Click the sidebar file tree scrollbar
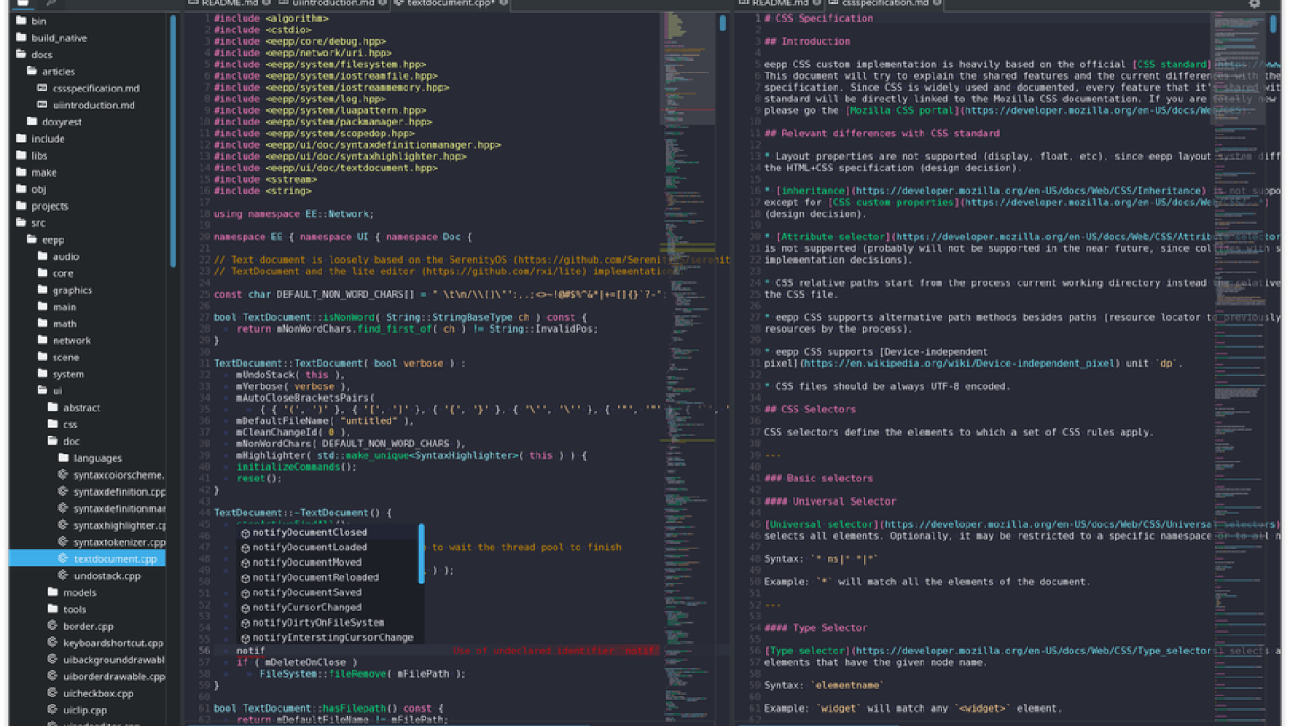The width and height of the screenshot is (1290, 726). point(173,139)
